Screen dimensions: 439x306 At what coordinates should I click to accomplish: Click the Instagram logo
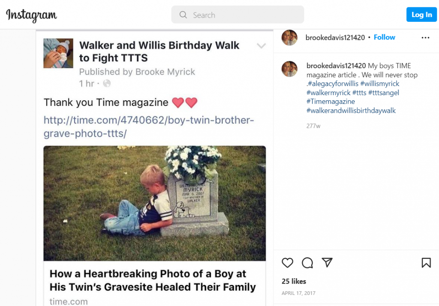tap(31, 15)
